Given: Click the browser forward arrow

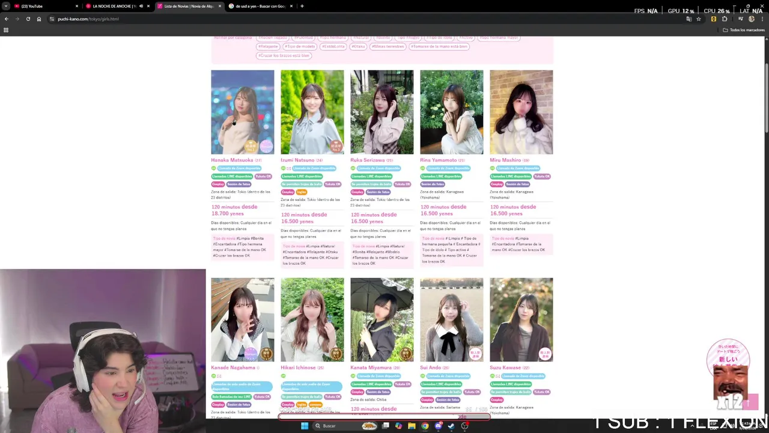Looking at the screenshot, I should click(17, 19).
